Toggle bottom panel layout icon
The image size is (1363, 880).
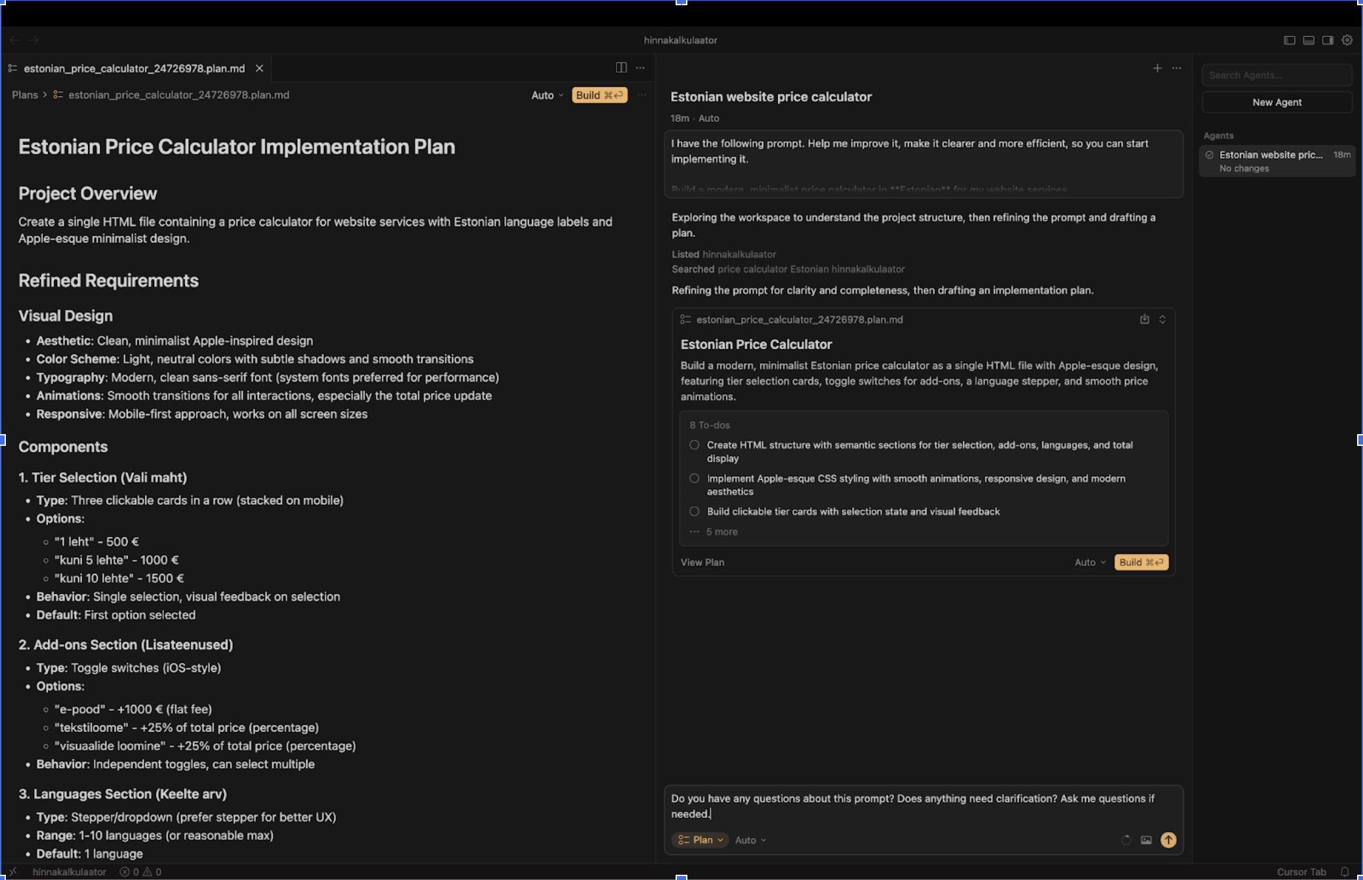click(x=1309, y=40)
